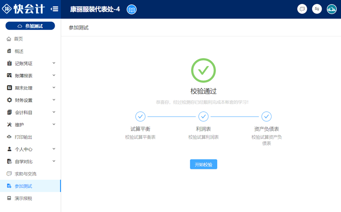The width and height of the screenshot is (341, 212).
Task: Open the message window icon in the top bar
Action: [x=302, y=9]
